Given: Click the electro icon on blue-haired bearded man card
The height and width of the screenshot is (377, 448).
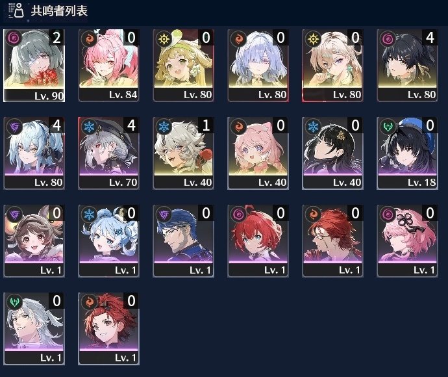Looking at the screenshot, I should [x=164, y=214].
